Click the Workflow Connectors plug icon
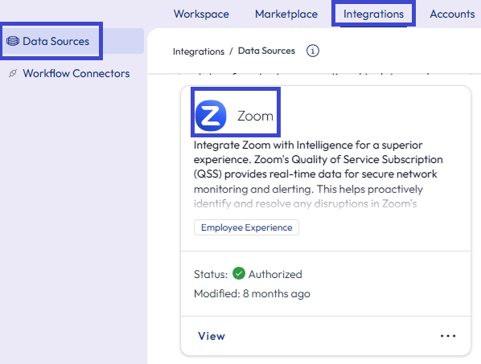Screen dimensions: 481x364 13,74
